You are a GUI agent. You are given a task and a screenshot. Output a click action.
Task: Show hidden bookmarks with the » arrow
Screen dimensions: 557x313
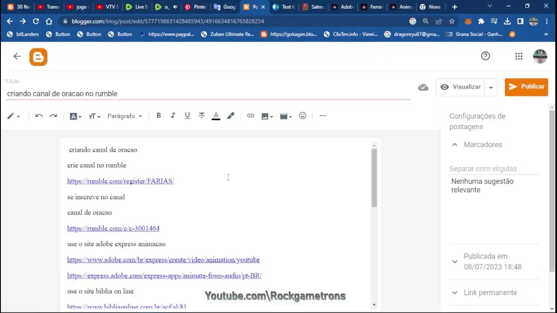tap(546, 34)
